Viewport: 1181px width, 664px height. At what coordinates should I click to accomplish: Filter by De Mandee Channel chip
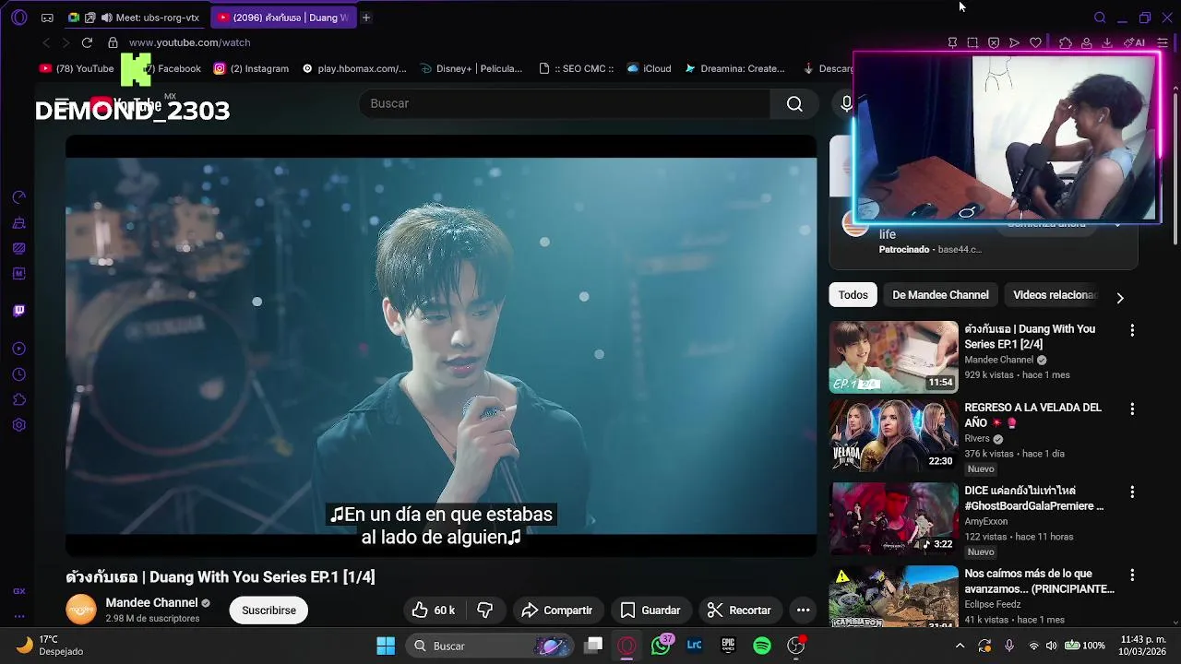click(x=940, y=295)
